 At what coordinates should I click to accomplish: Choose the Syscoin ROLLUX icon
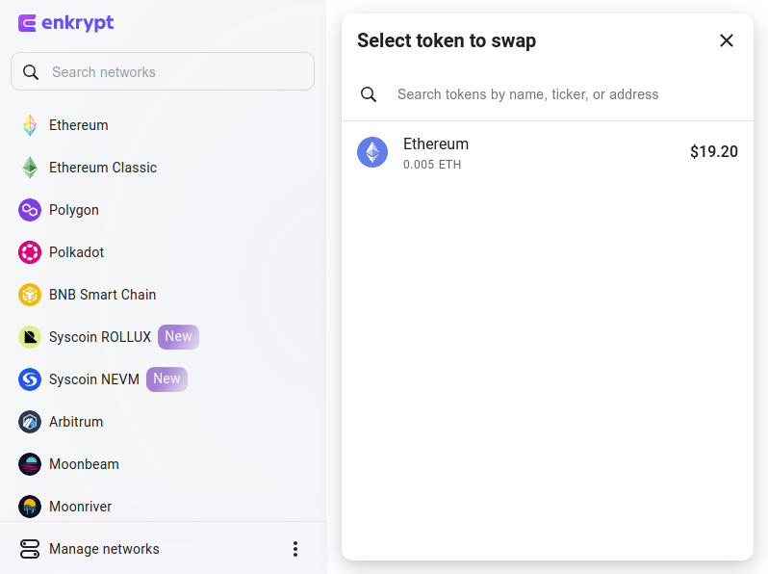30,337
